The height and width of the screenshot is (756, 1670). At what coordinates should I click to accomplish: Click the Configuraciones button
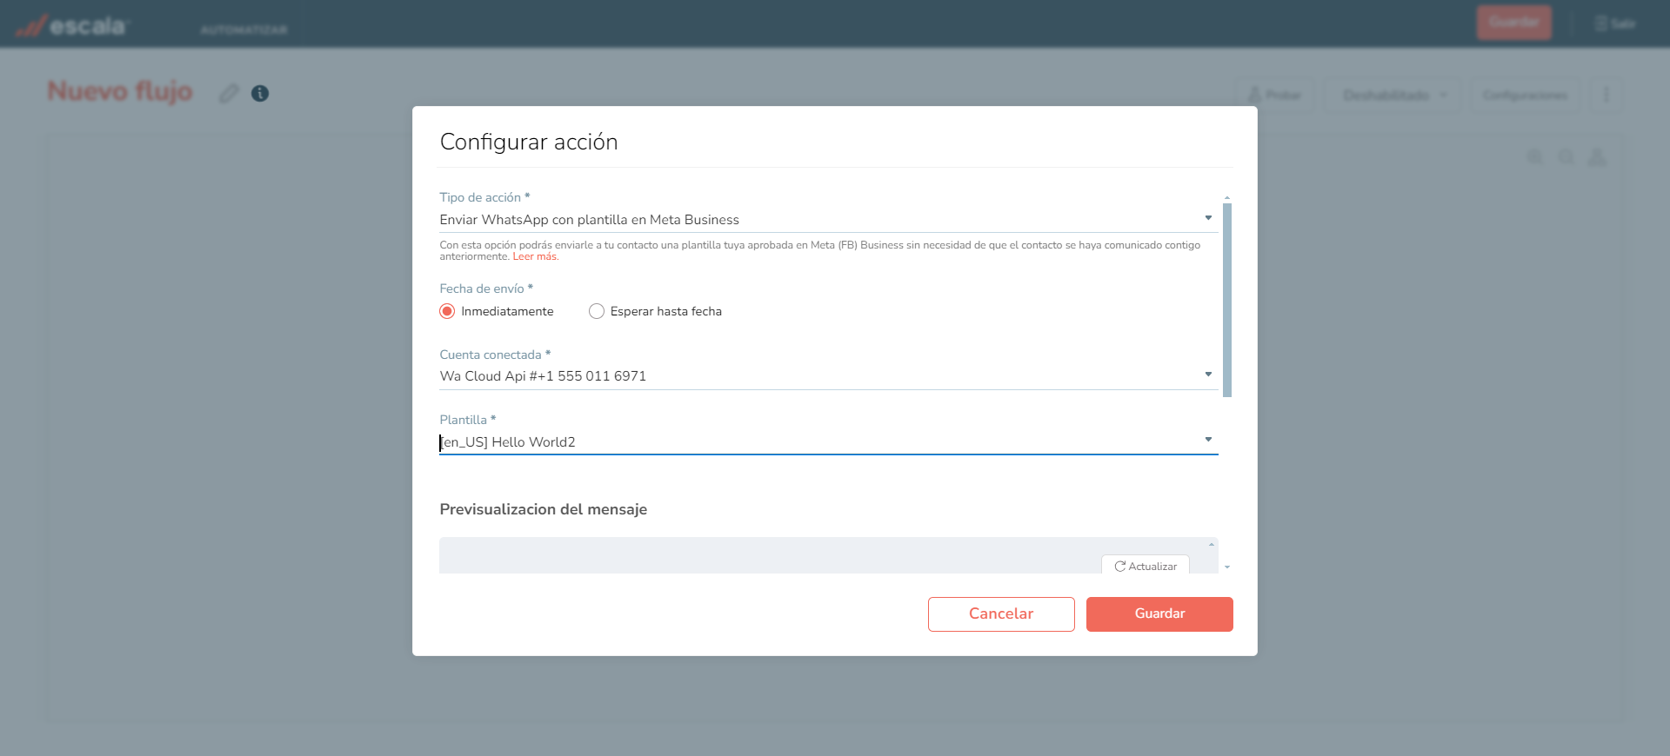(1525, 95)
